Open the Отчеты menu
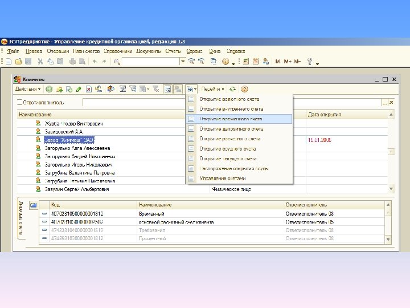Viewport: 410px width, 308px height. pos(173,51)
